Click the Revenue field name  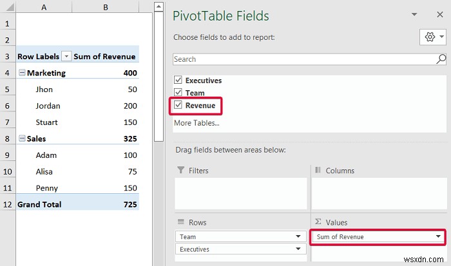point(200,106)
